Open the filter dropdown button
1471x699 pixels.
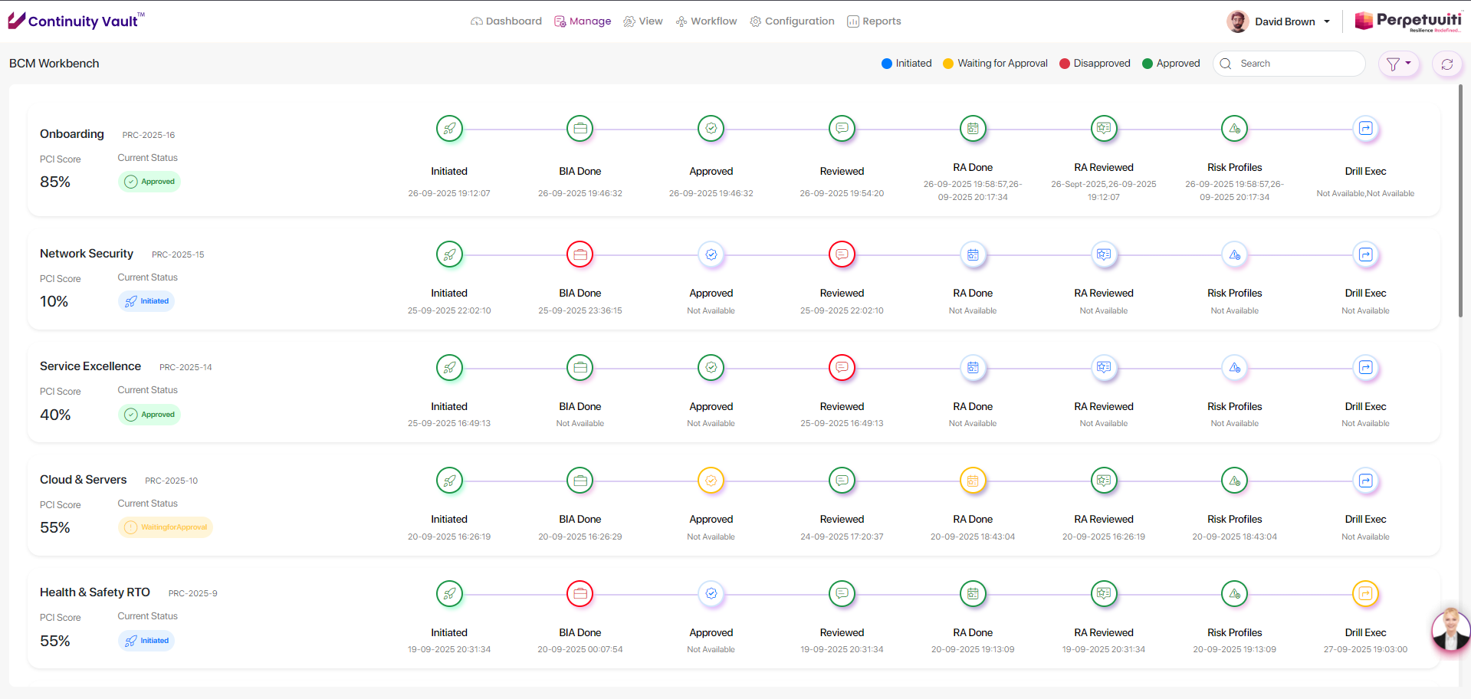[1399, 64]
